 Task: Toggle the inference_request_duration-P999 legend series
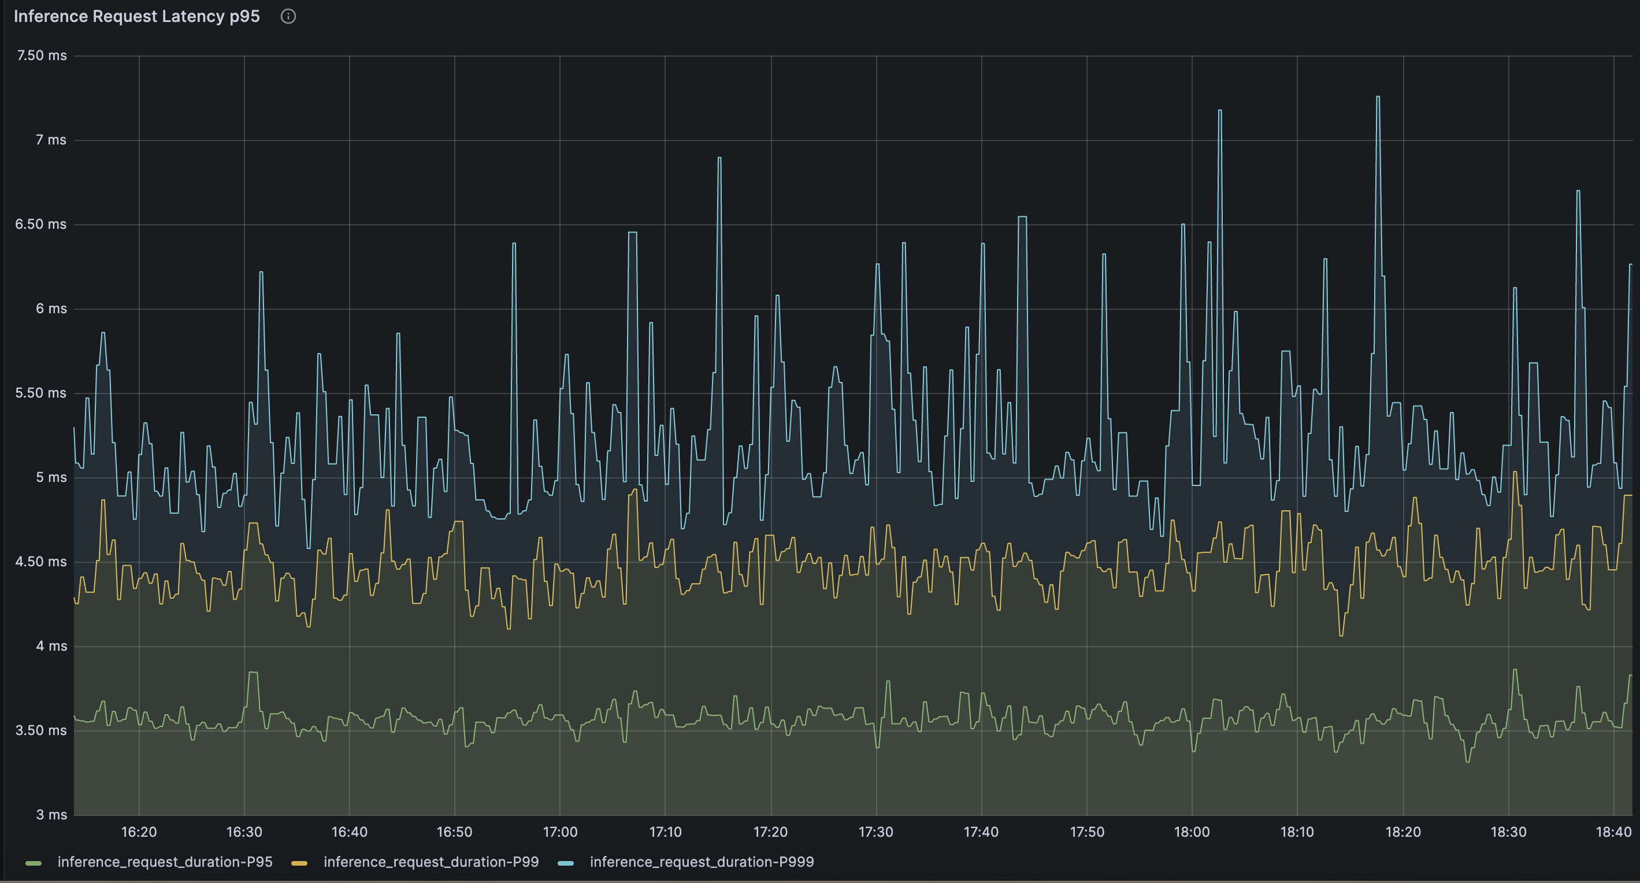point(702,862)
